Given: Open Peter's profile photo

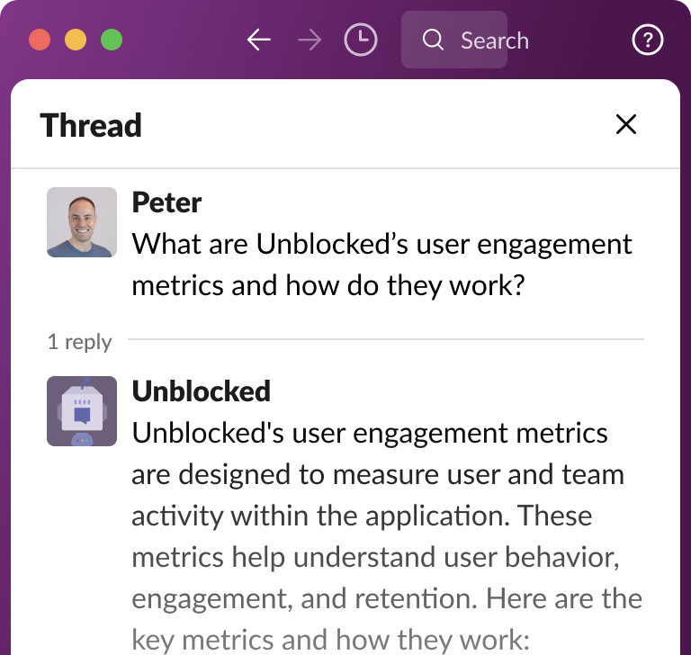Looking at the screenshot, I should click(82, 222).
